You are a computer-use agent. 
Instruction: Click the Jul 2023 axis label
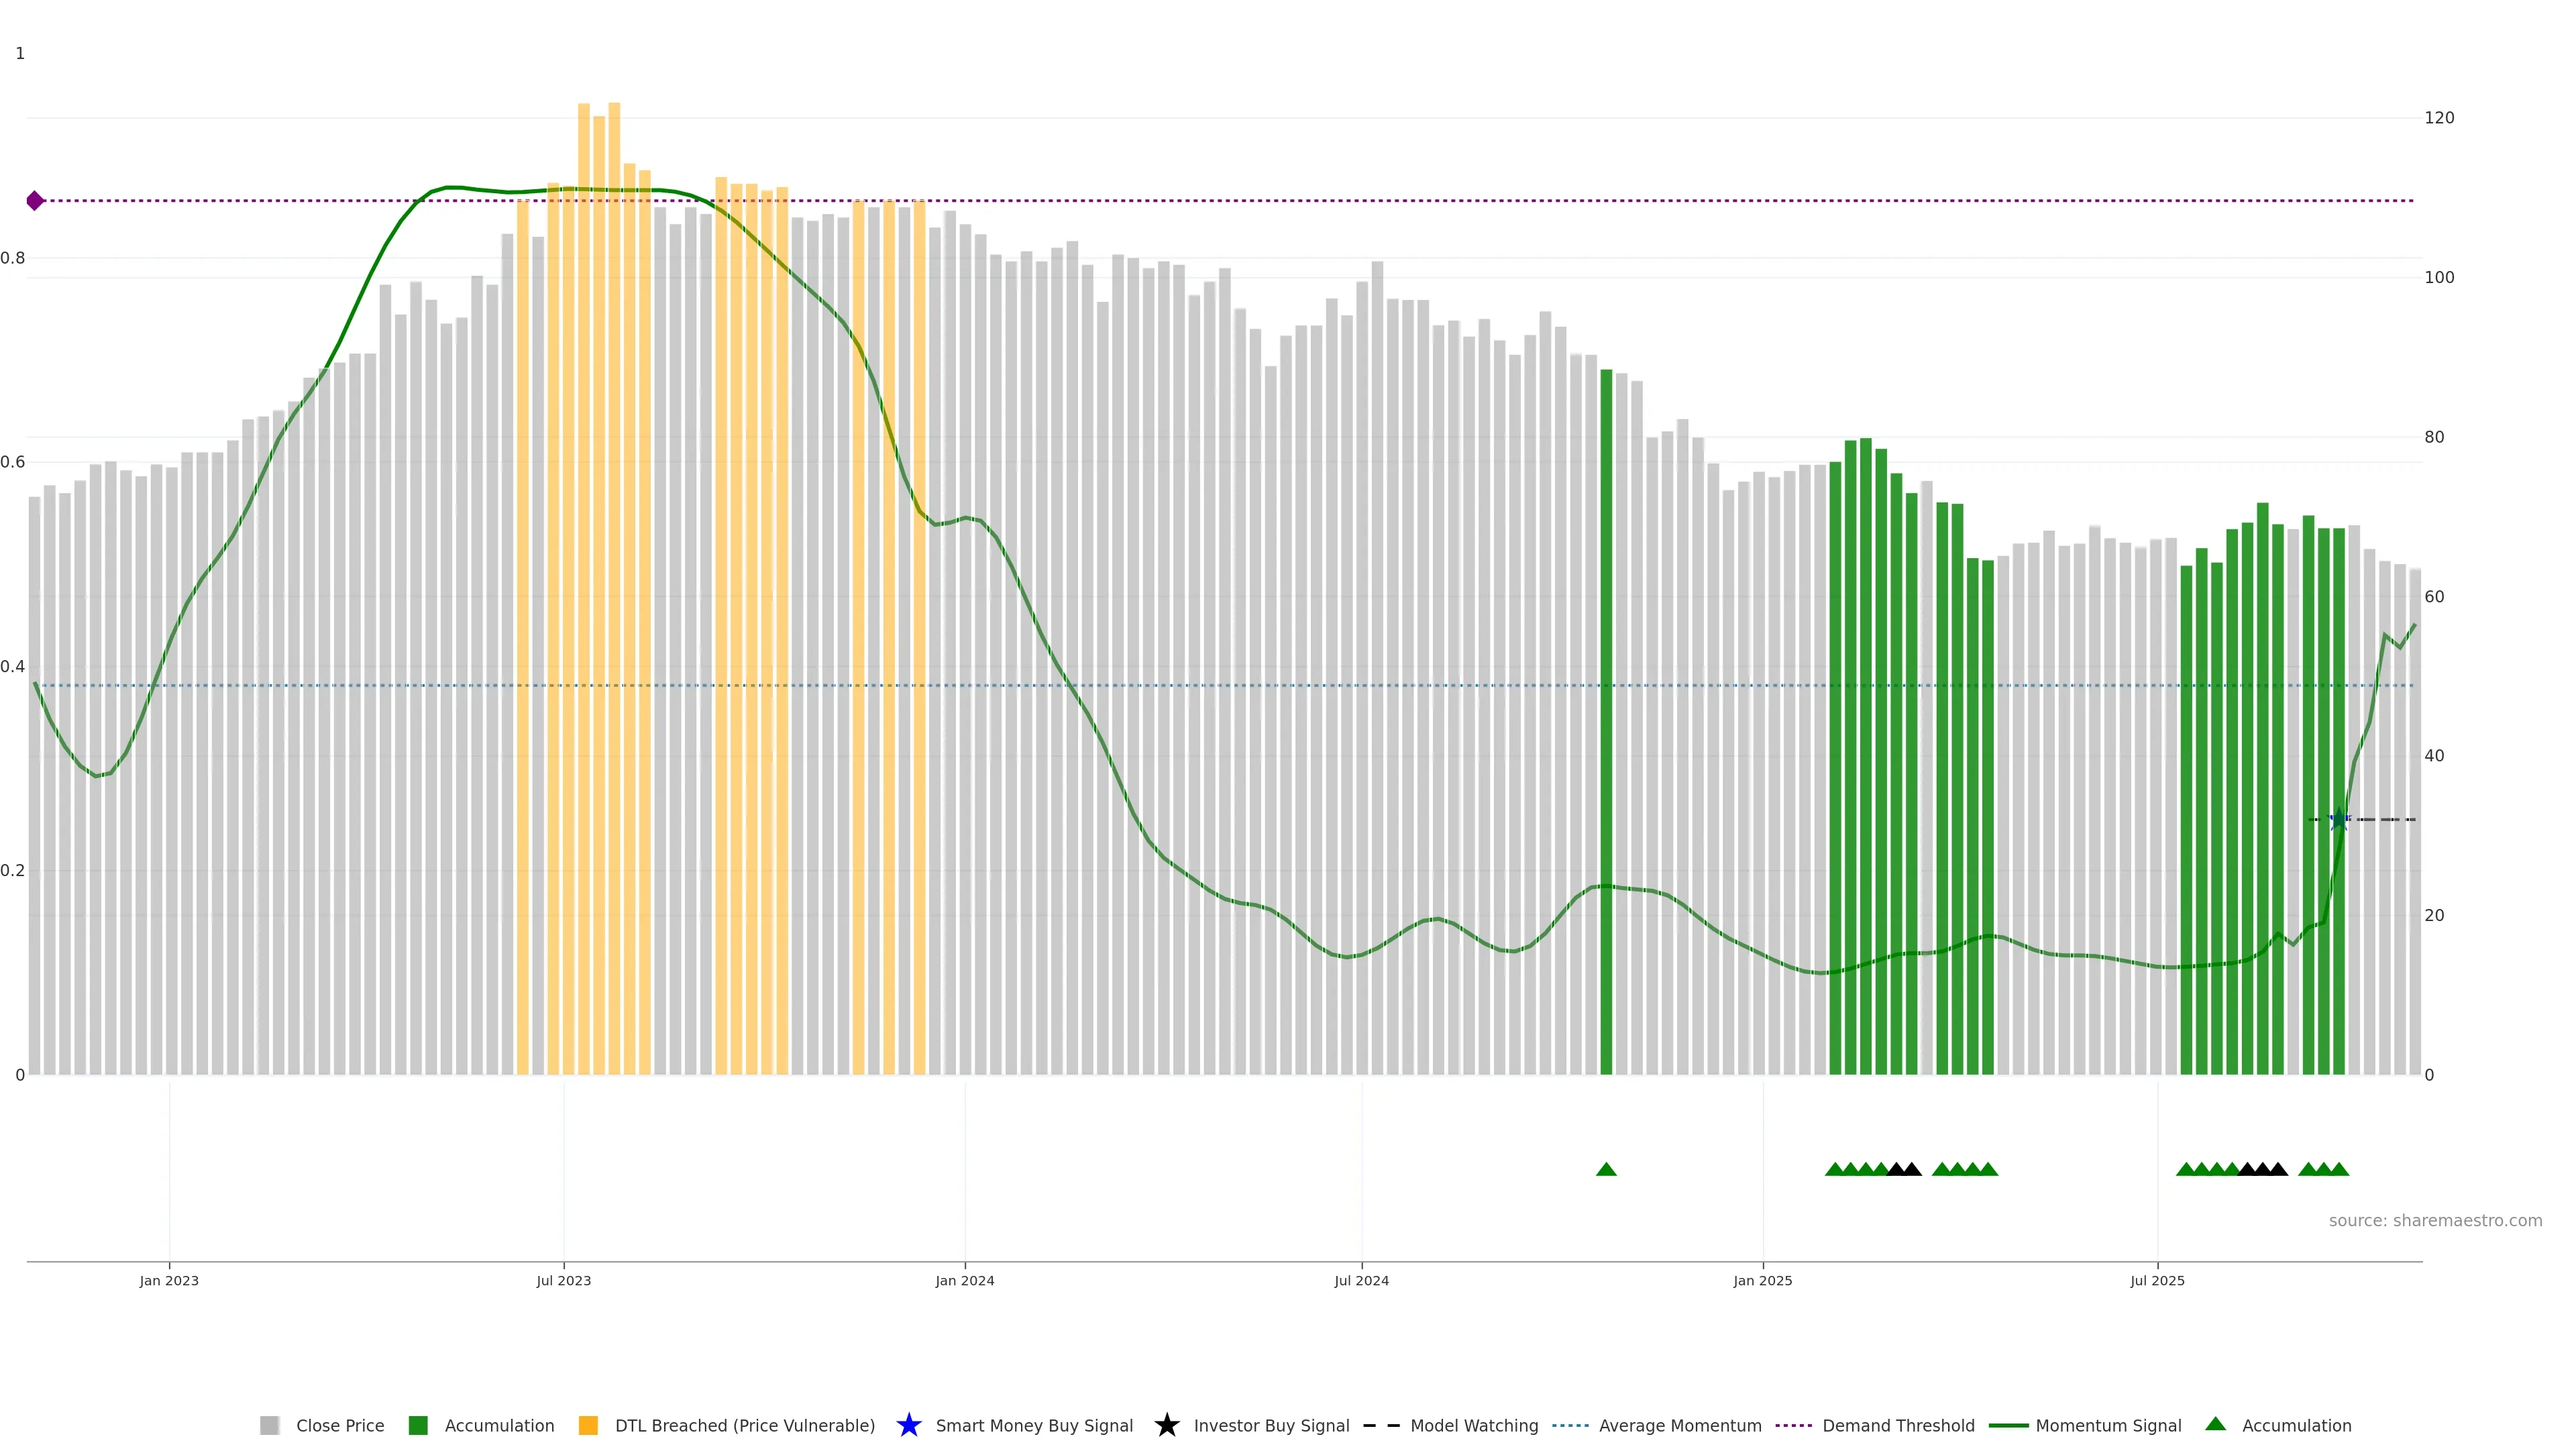coord(563,1280)
